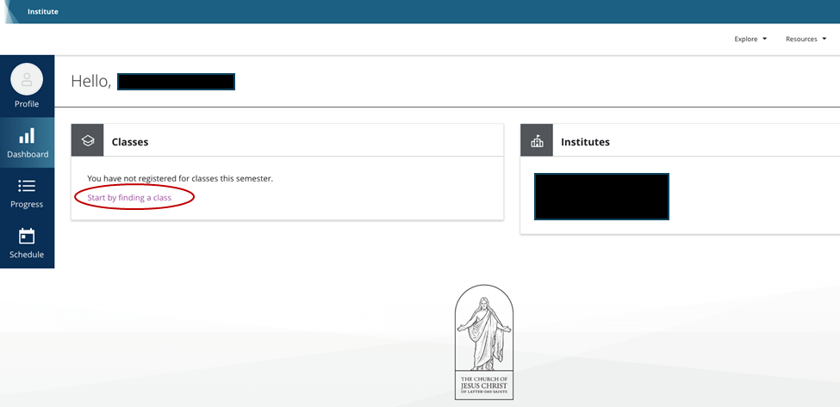Click the Institute title in header
The height and width of the screenshot is (407, 840).
[43, 12]
